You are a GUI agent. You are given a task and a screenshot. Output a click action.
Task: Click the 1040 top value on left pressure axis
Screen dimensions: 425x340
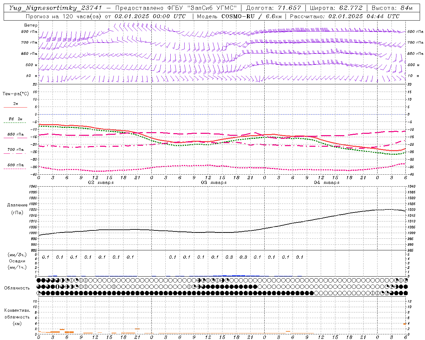click(x=34, y=187)
